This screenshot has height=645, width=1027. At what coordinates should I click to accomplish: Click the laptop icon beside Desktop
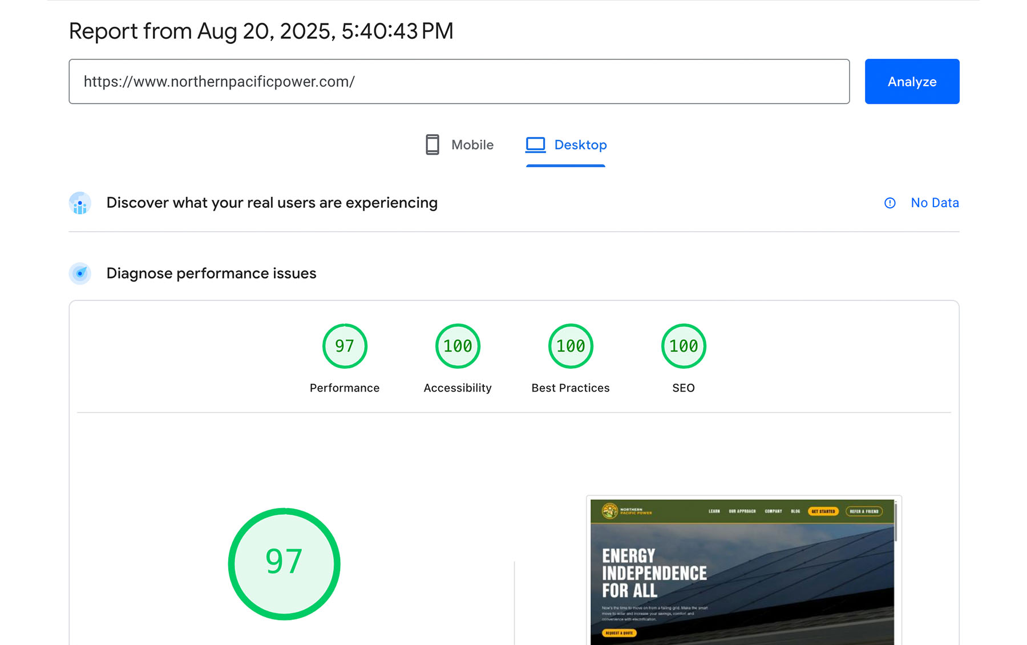[535, 145]
